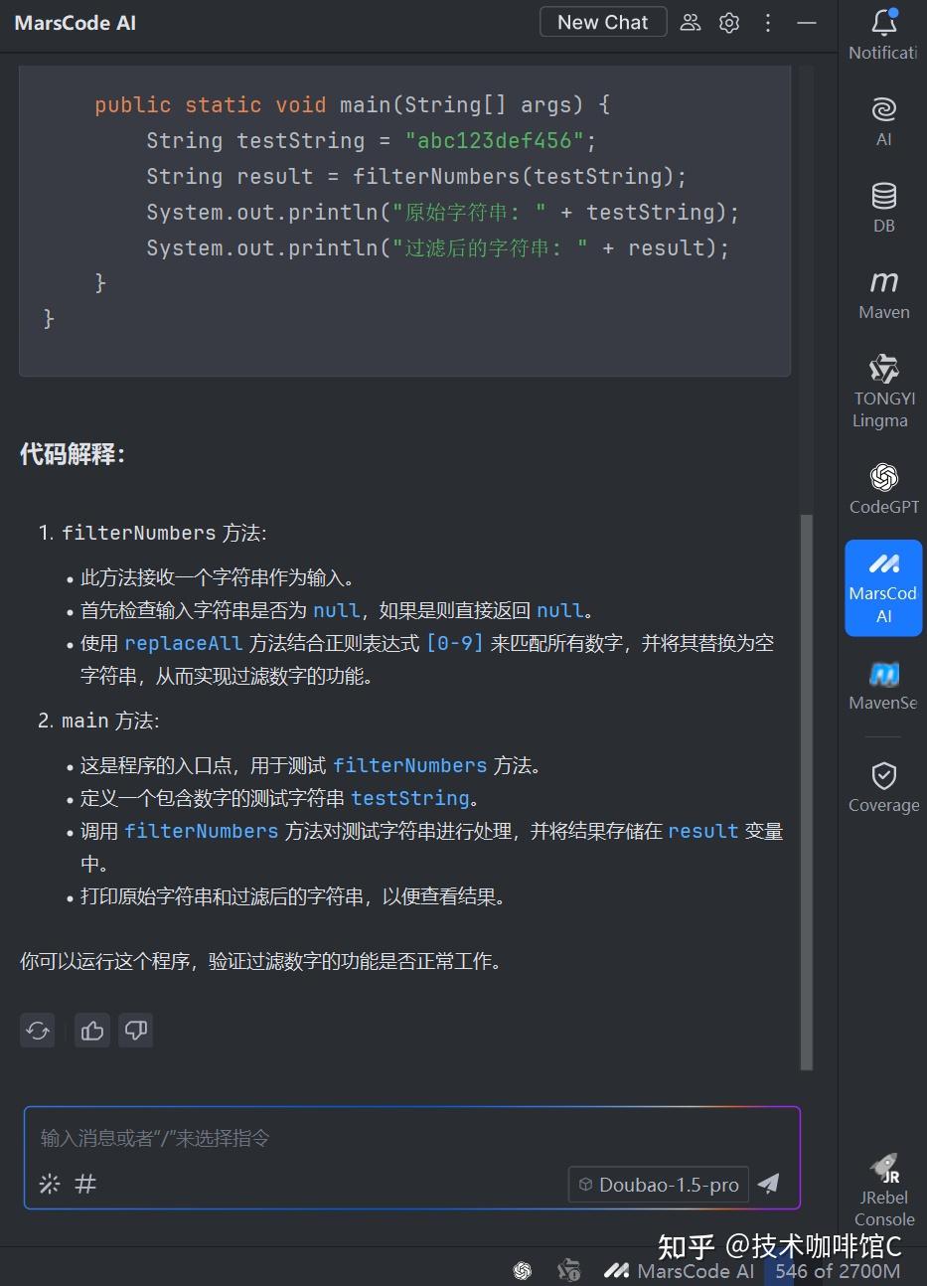Open the AI panel icon
Screen dimensions: 927x1286
click(882, 119)
